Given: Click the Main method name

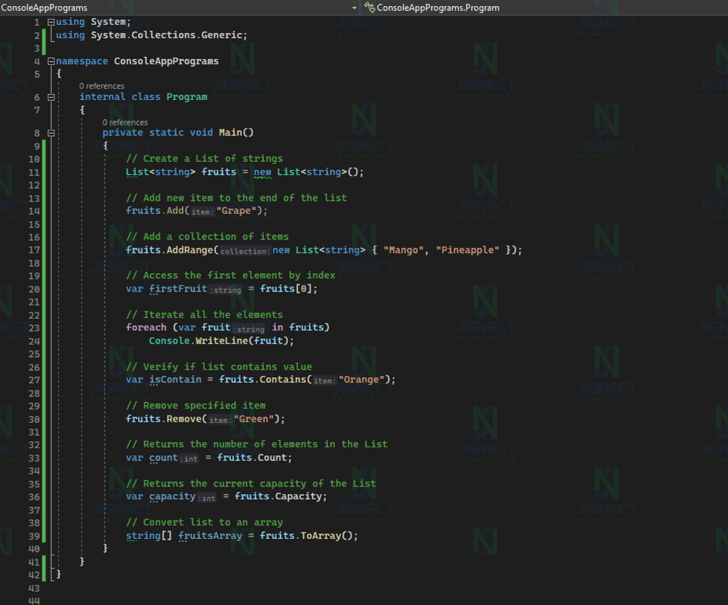Looking at the screenshot, I should coord(230,133).
